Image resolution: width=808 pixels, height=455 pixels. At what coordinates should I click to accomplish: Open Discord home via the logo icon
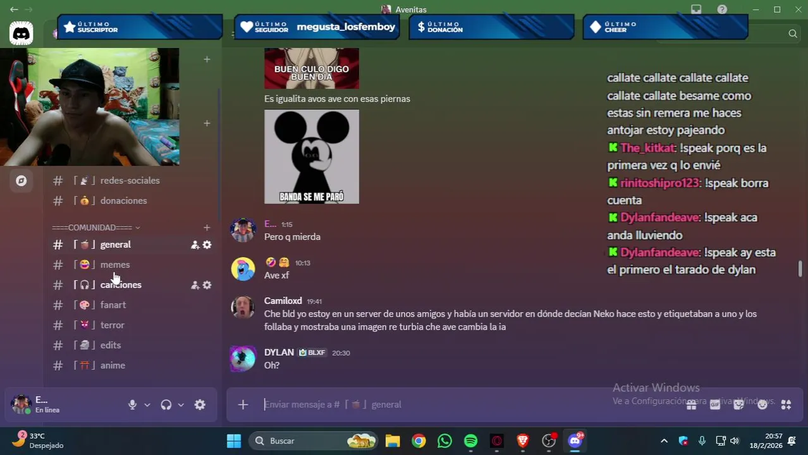tap(21, 33)
